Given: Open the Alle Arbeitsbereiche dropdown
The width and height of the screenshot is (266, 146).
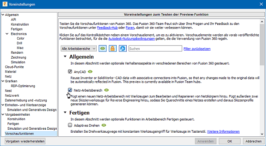Looking at the screenshot, I should click(79, 49).
